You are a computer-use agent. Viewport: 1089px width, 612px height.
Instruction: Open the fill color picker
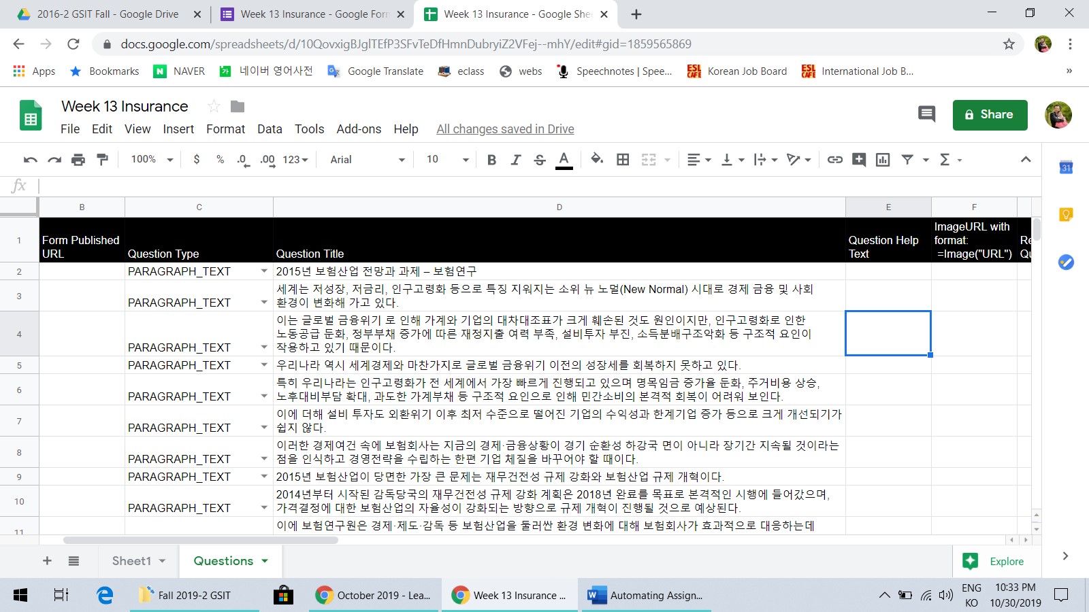pos(597,160)
